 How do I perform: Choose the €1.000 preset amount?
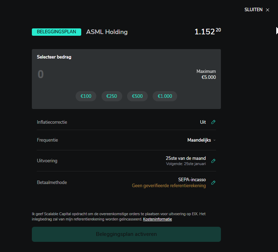(165, 96)
